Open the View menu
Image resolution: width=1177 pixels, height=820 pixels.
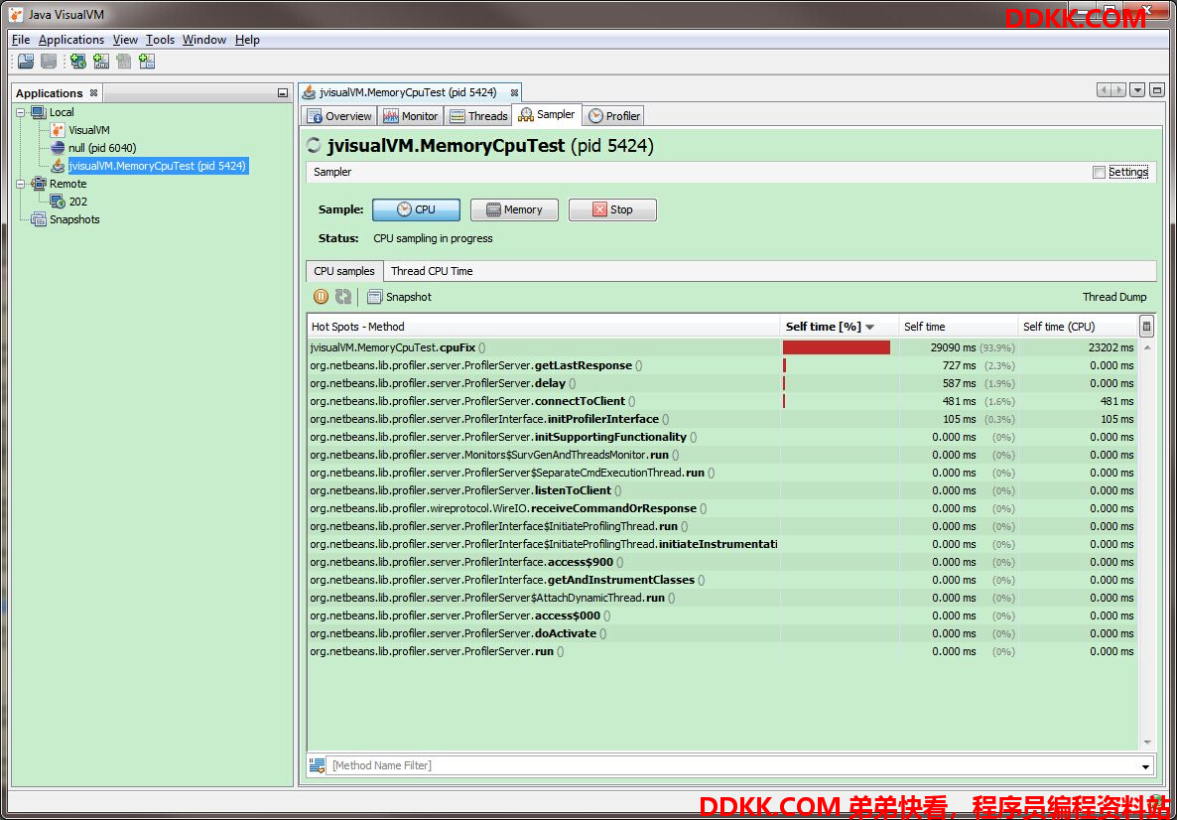tap(125, 40)
